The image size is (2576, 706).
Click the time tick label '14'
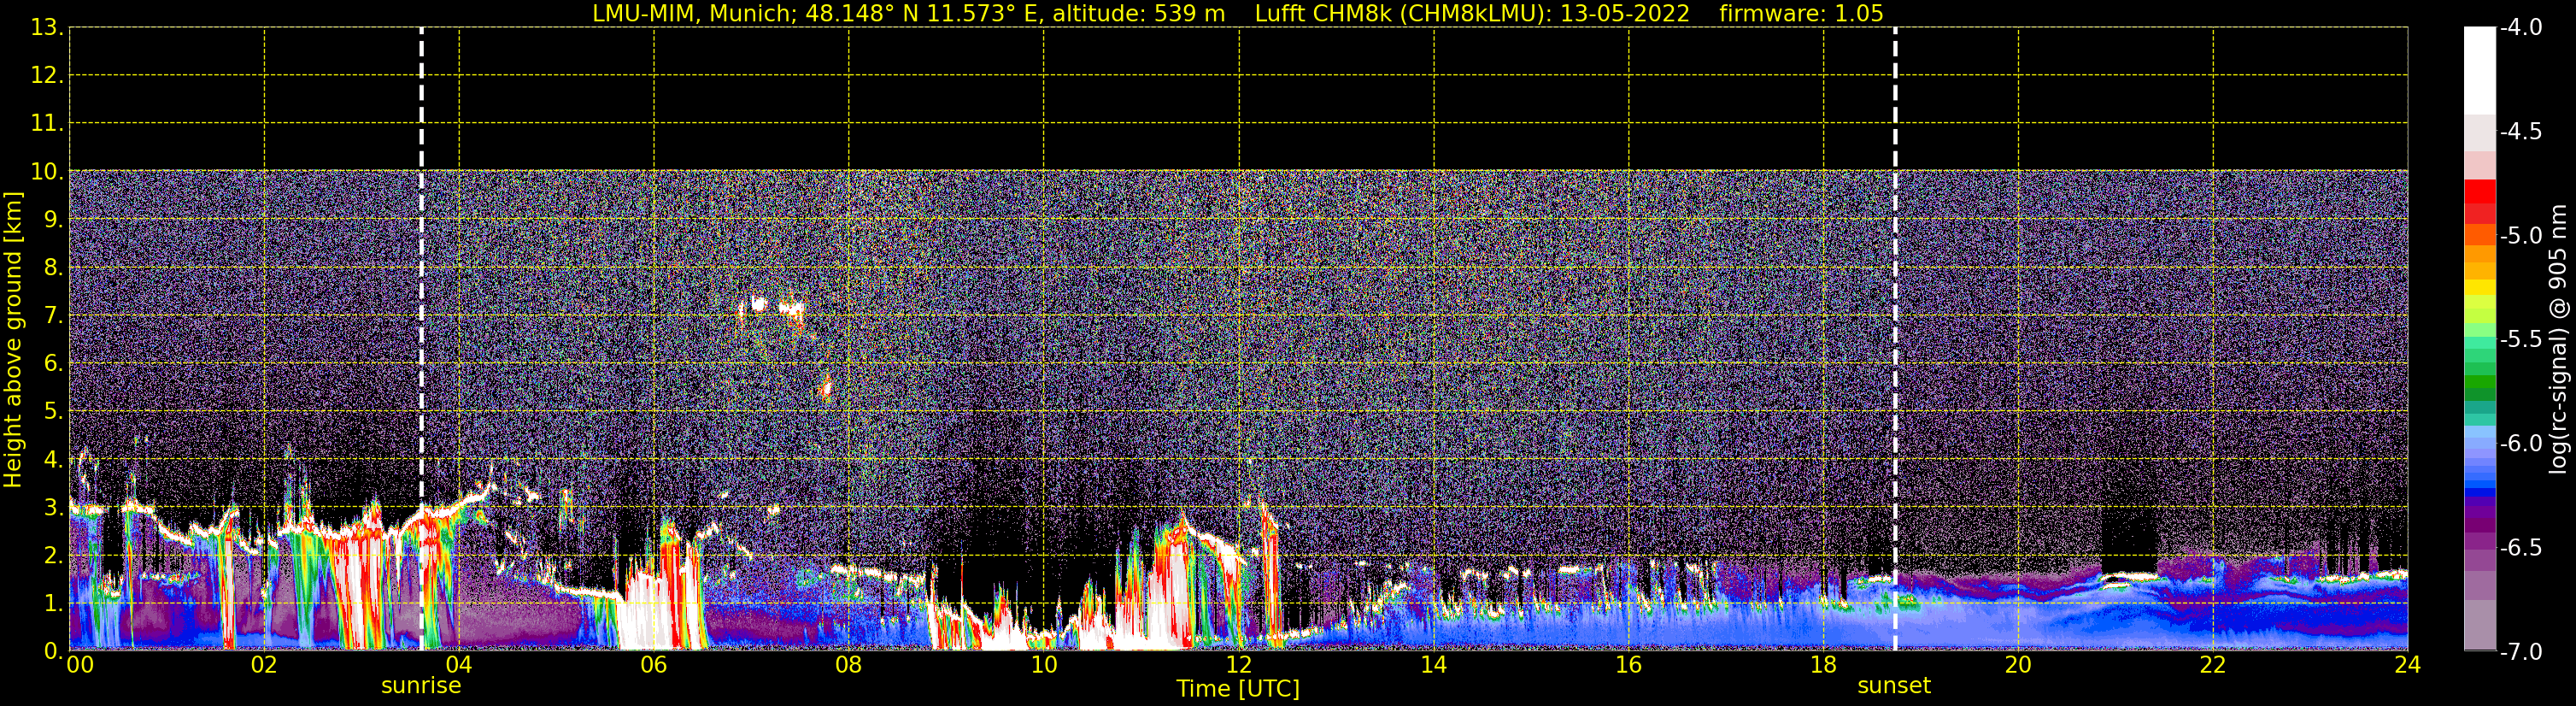(1434, 666)
